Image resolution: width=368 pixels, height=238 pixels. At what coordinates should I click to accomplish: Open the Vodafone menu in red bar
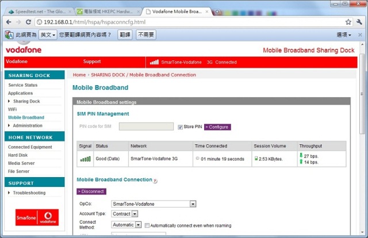click(17, 62)
